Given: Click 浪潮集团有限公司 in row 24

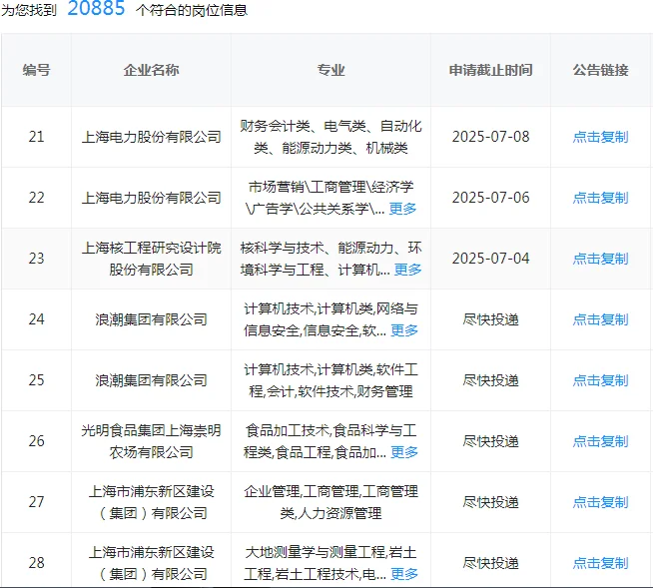Looking at the screenshot, I should coord(151,319).
